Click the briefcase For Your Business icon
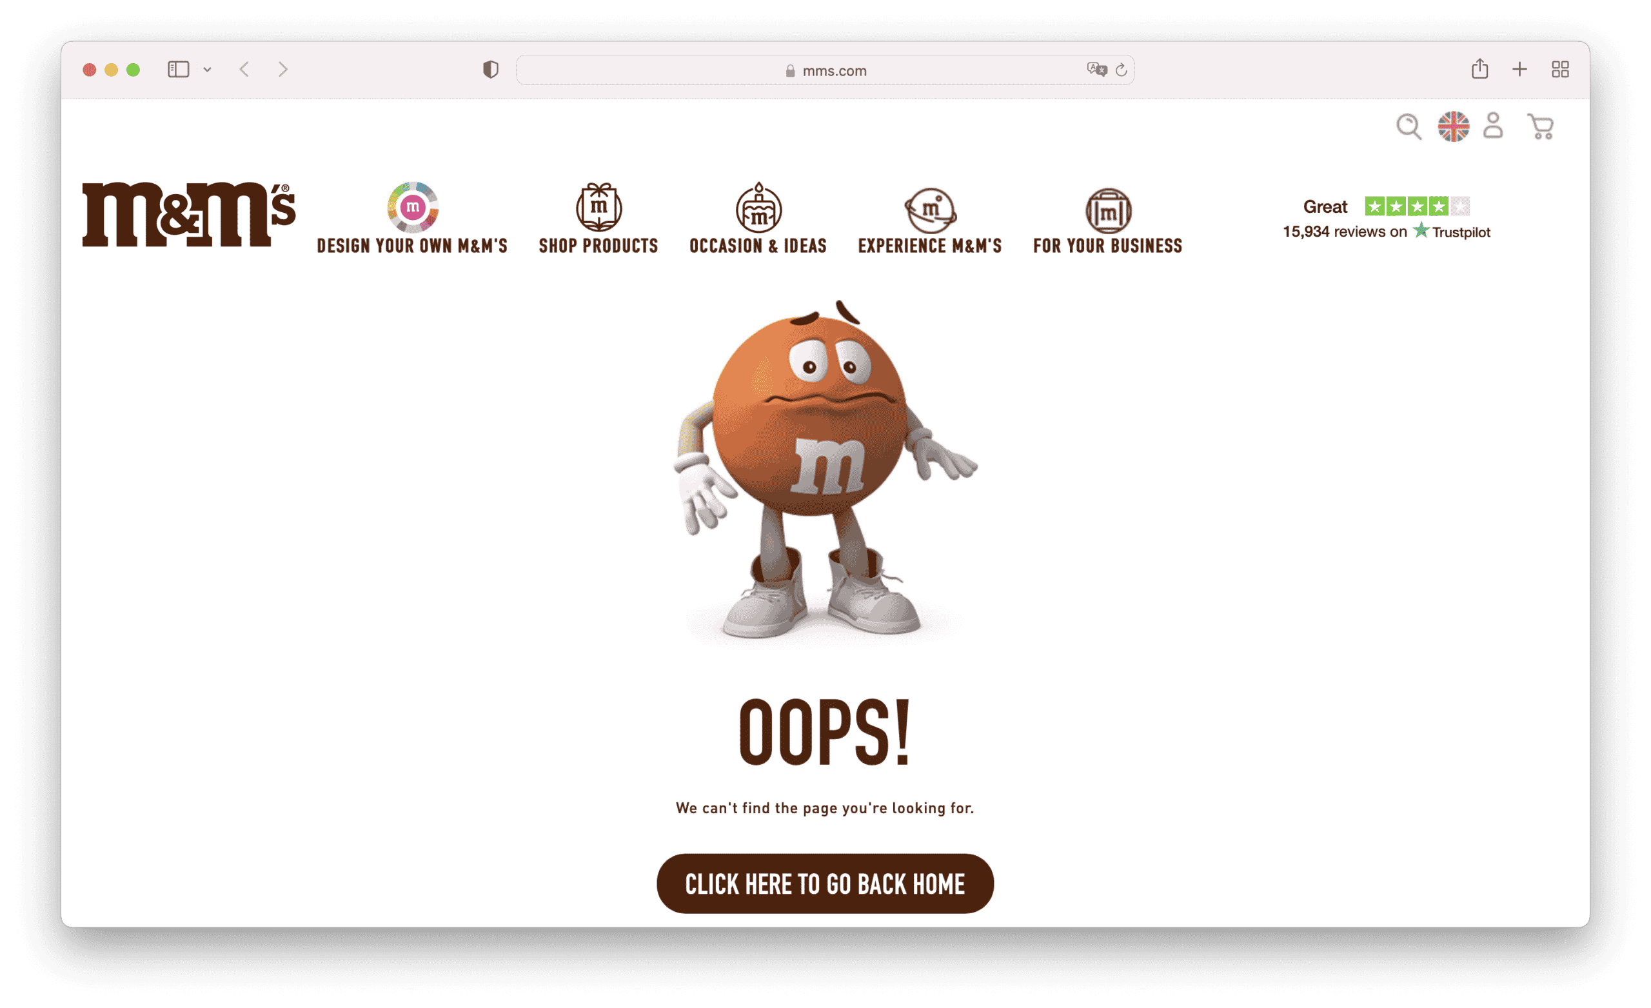 click(1107, 210)
